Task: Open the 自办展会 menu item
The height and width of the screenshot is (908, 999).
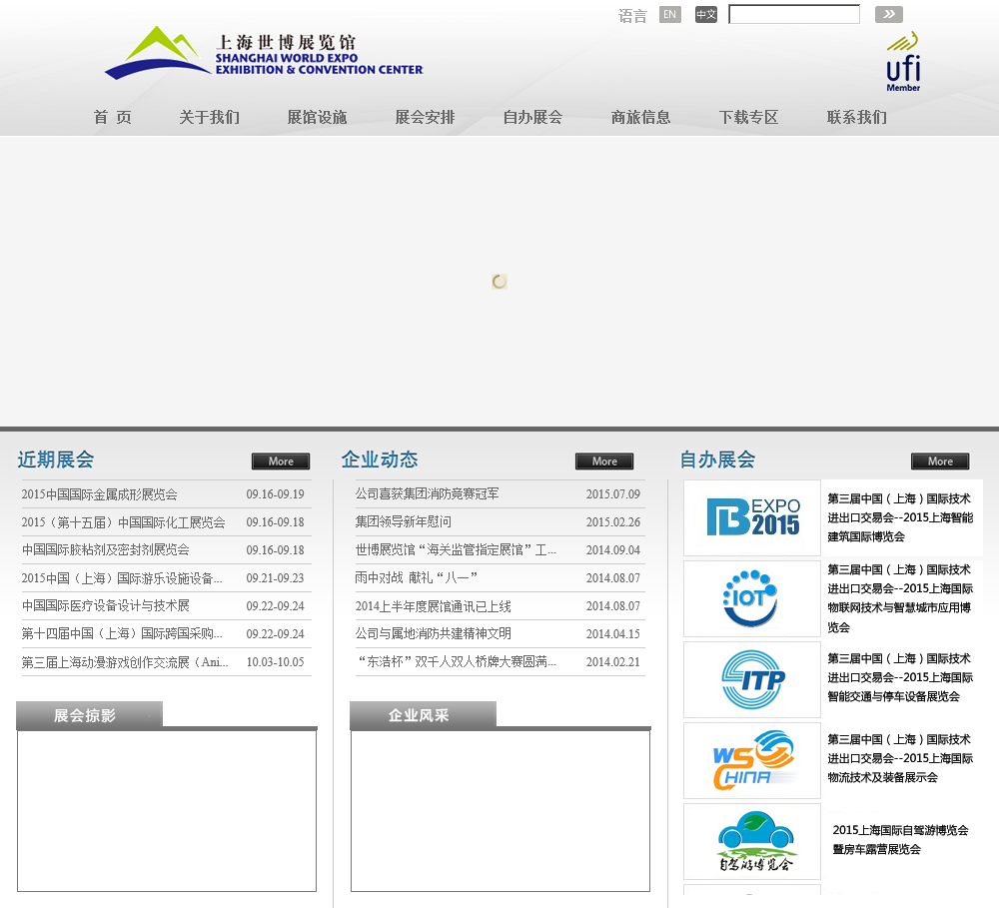Action: (x=532, y=117)
